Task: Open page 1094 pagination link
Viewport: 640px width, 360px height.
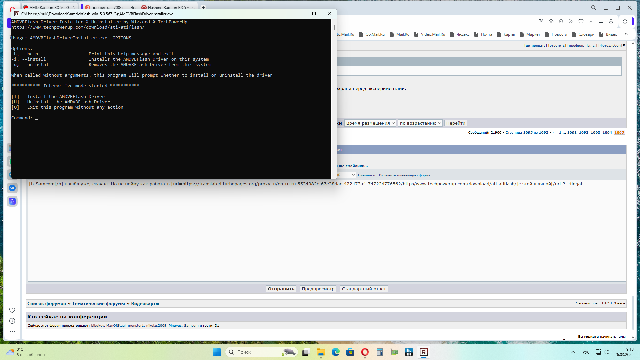Action: pos(607,132)
